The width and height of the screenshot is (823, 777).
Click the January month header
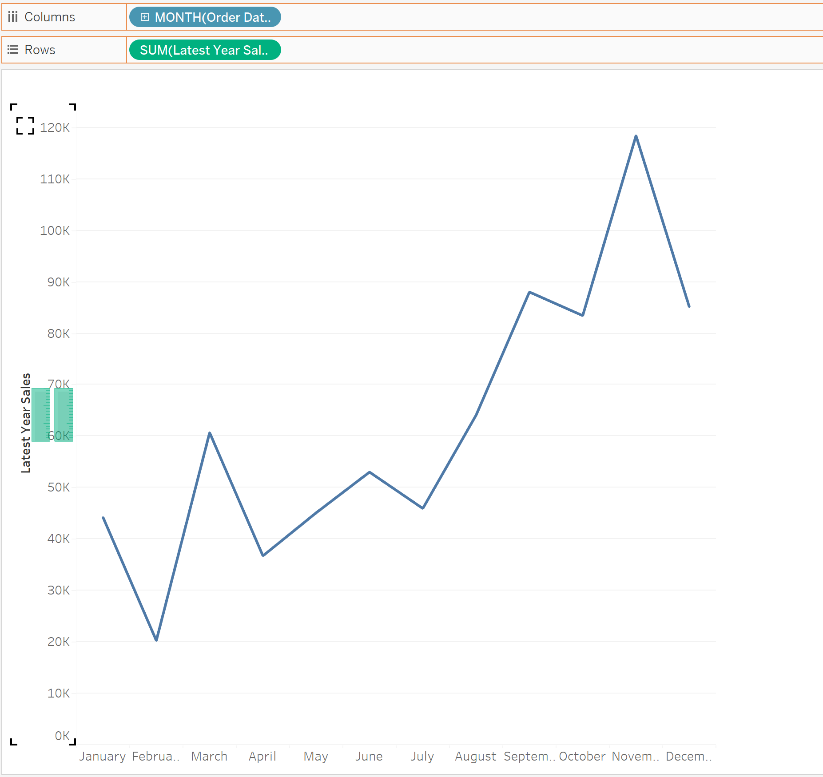point(103,756)
